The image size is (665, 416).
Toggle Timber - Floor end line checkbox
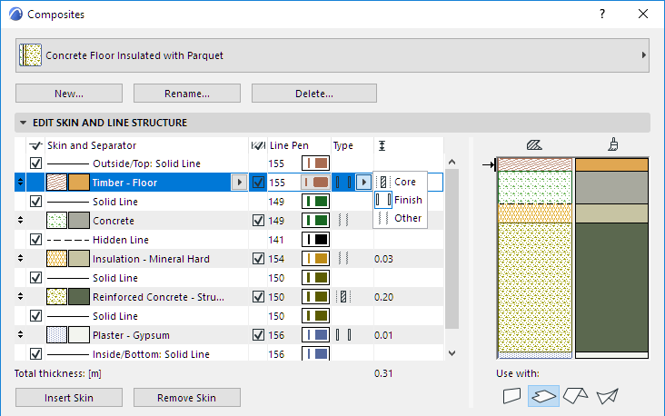(x=258, y=183)
